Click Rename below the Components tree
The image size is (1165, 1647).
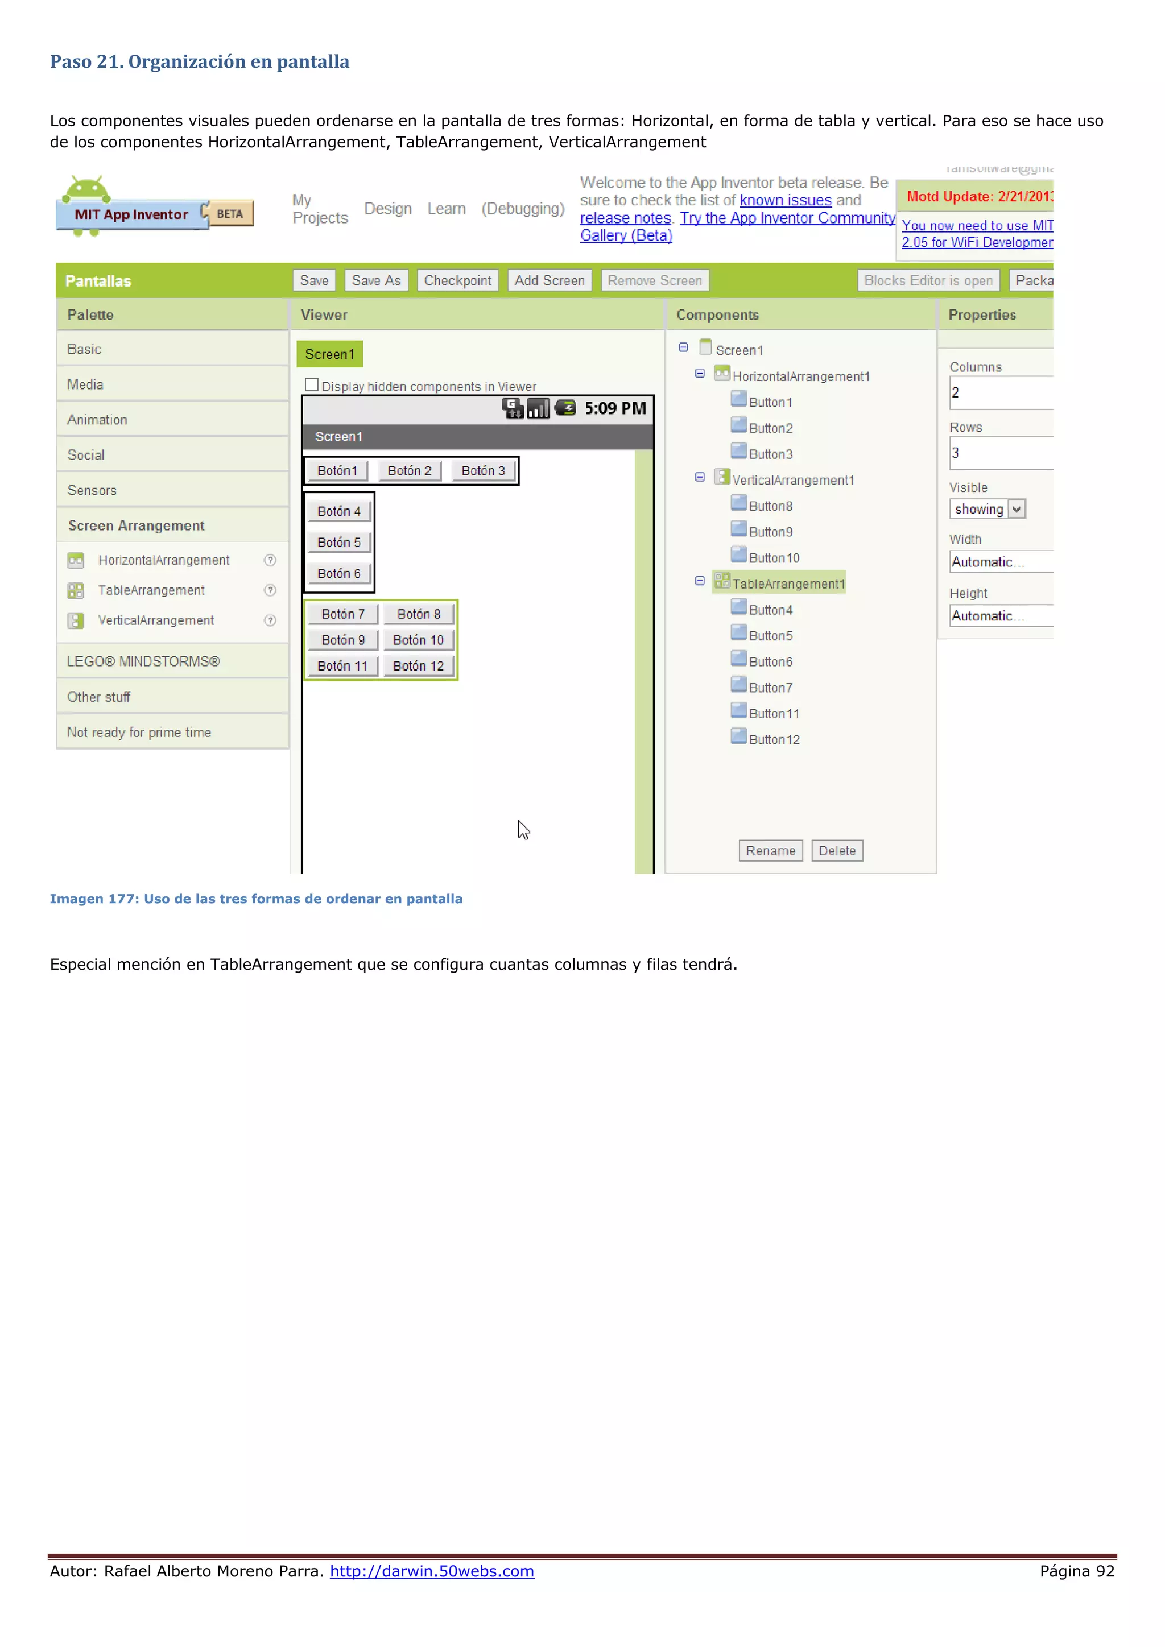[770, 851]
